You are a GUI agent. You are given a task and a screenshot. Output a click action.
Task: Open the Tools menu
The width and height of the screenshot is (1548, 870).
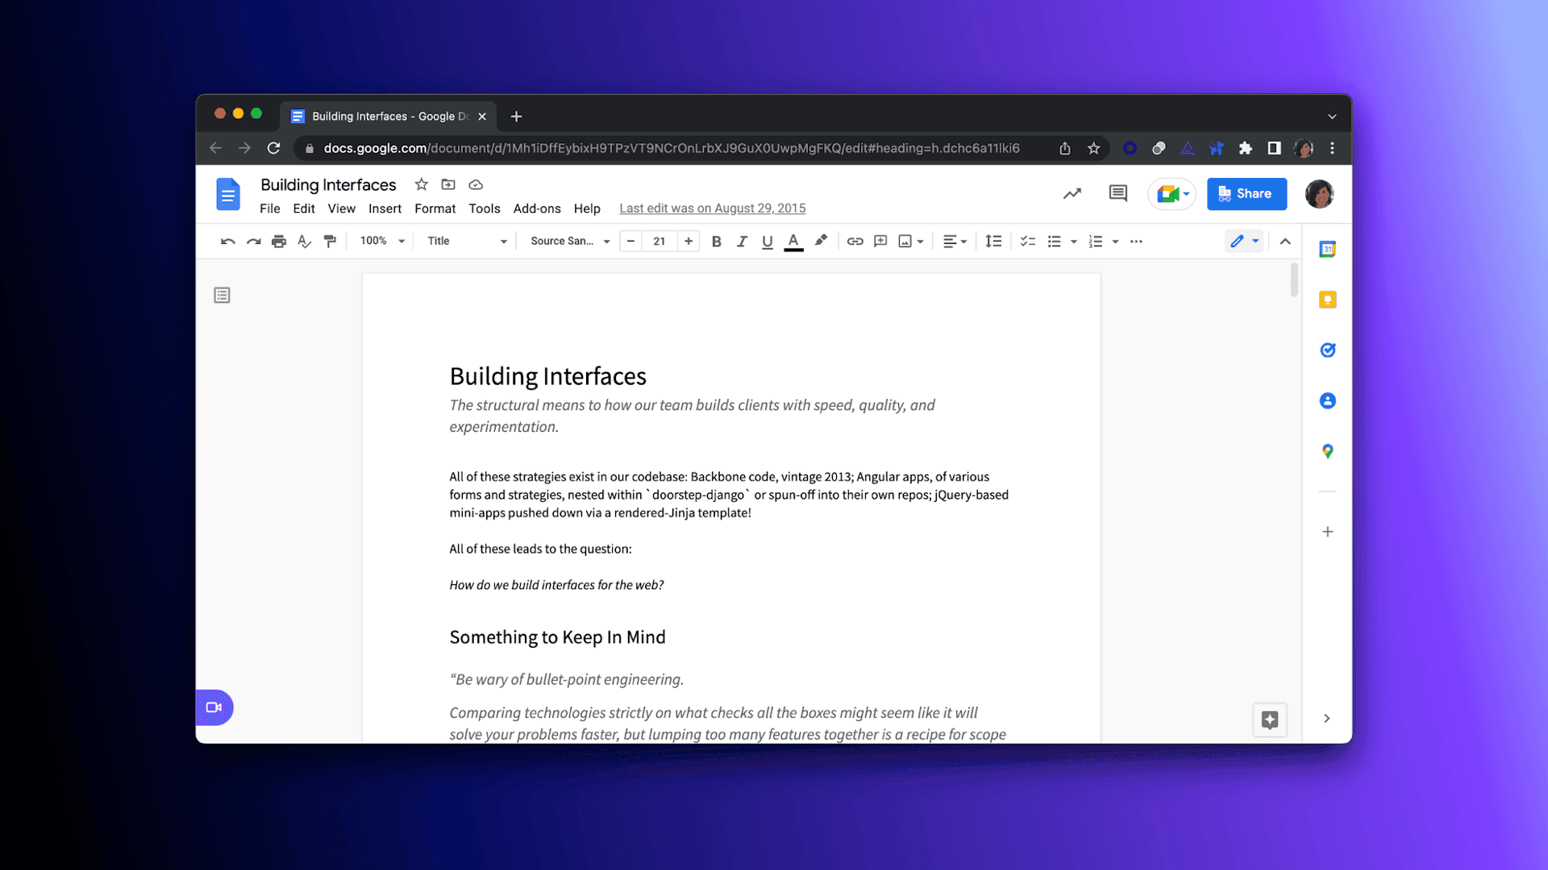point(485,208)
